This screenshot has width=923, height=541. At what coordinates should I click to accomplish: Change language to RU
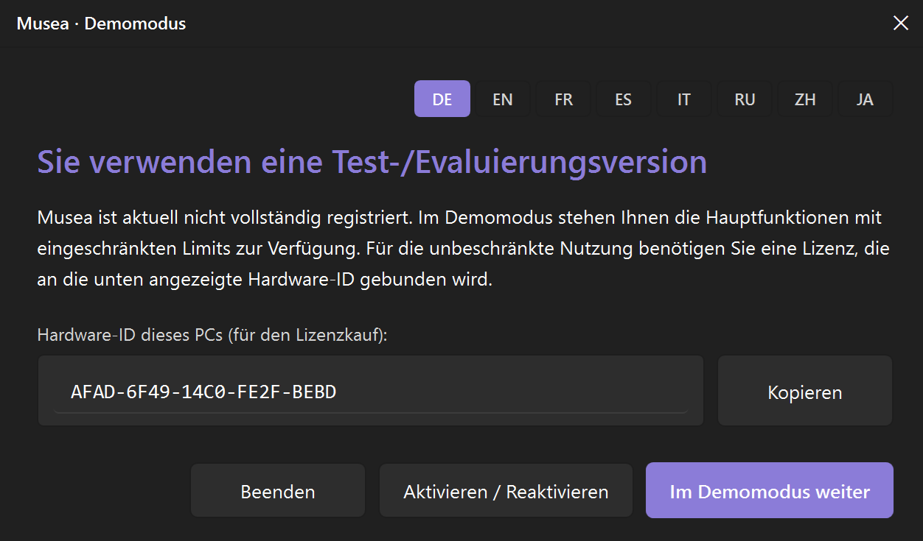click(745, 99)
